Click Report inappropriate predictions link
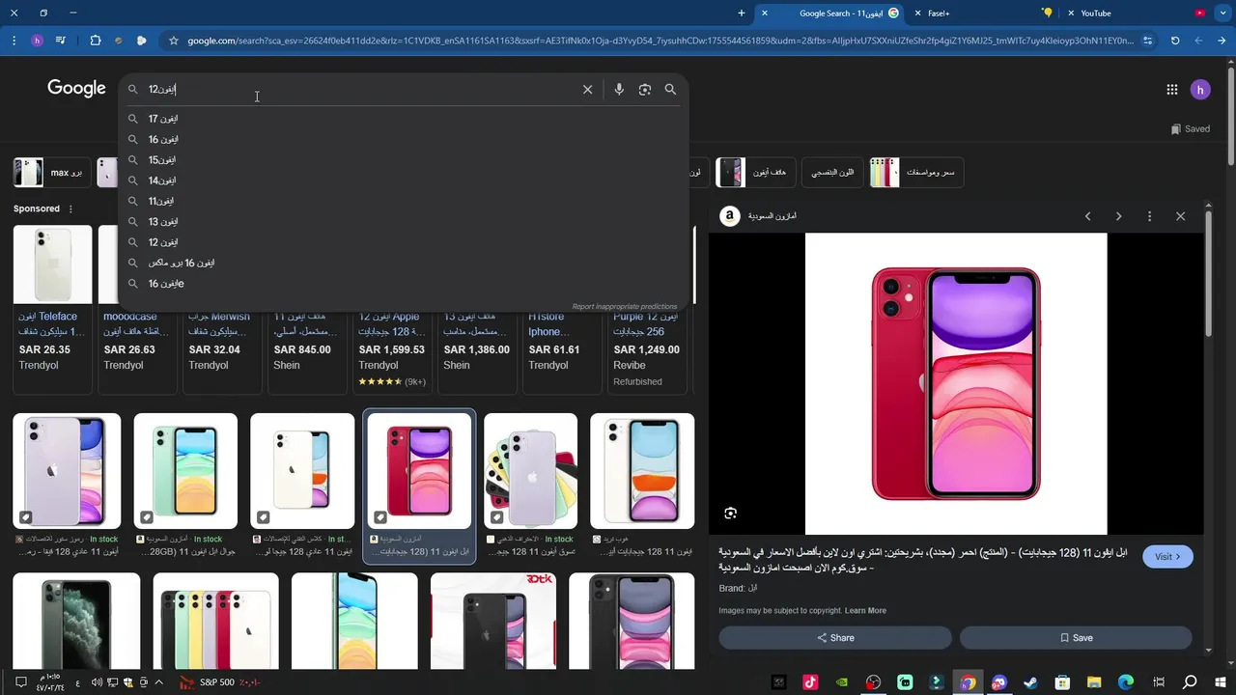The image size is (1236, 695). coord(625,306)
